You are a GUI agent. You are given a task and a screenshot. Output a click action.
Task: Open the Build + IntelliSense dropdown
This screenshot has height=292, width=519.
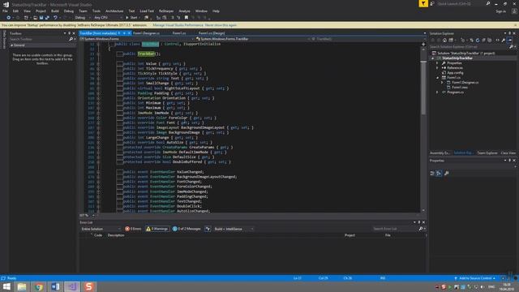click(x=234, y=229)
